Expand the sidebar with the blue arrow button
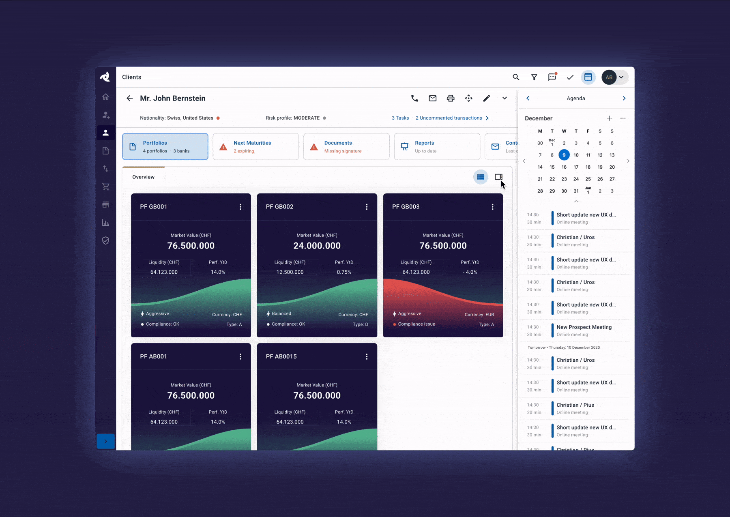 [105, 441]
